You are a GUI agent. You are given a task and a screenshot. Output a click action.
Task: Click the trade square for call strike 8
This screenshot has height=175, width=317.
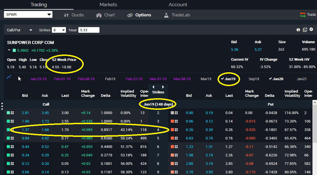pyautogui.click(x=8, y=164)
